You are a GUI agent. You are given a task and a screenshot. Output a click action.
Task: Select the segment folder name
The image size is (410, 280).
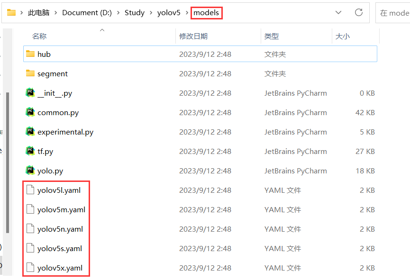tap(53, 74)
